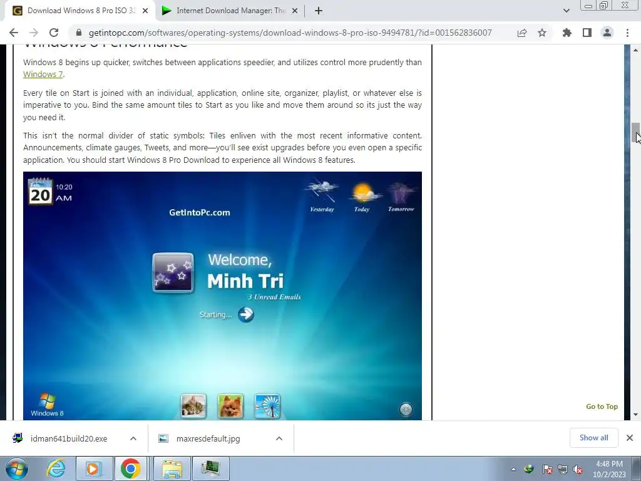The width and height of the screenshot is (641, 481).
Task: Click the page scrollbar up arrow
Action: point(636,50)
